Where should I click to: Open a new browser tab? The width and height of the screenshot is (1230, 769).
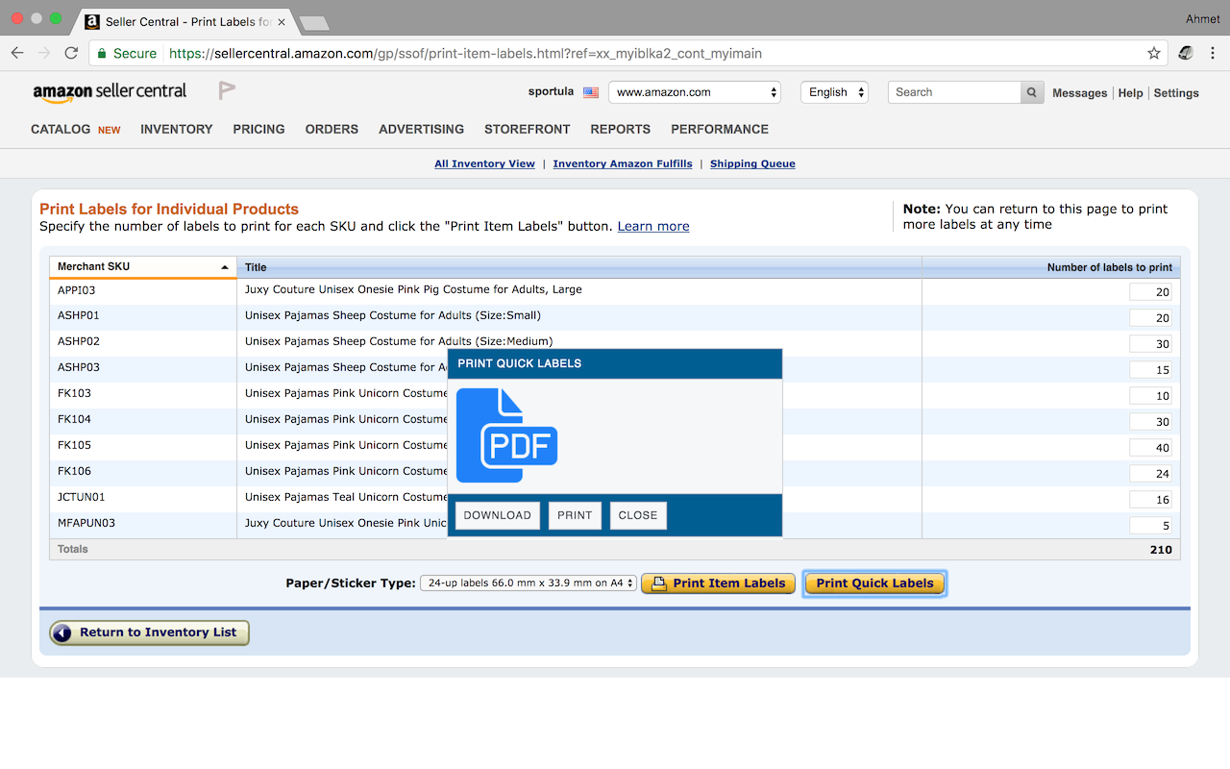[x=313, y=22]
